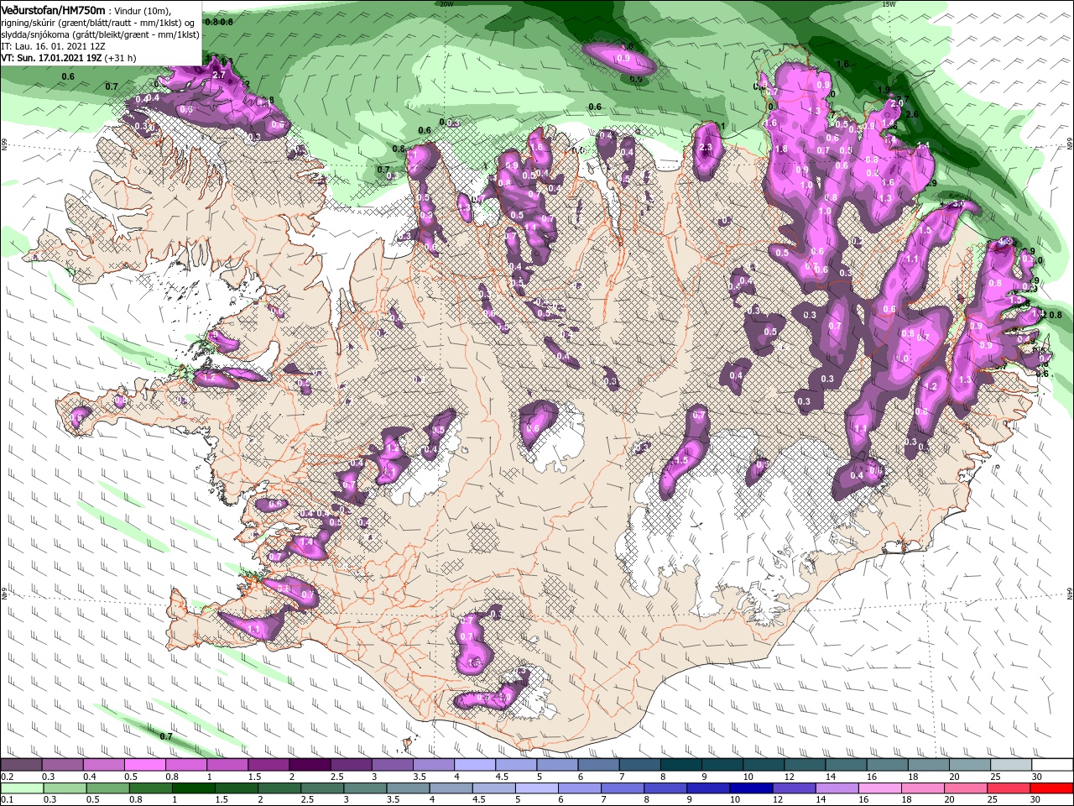This screenshot has width=1074, height=806.
Task: Click the '30' label under upper legend row
Action: tap(1037, 777)
